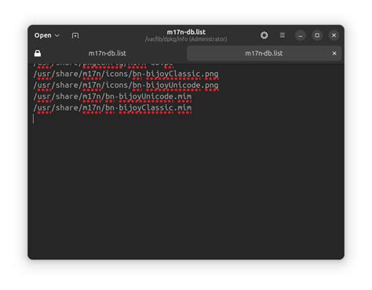Click the line ending with bn-bijoyClassic.mim
Image resolution: width=372 pixels, height=290 pixels.
click(112, 108)
